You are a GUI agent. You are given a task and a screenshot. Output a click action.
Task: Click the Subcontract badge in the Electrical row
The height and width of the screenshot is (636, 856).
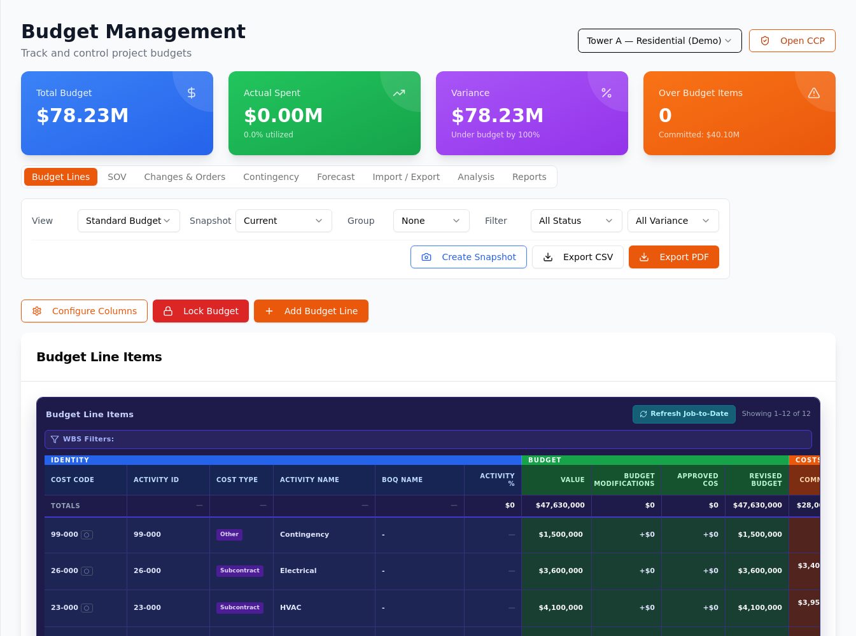pyautogui.click(x=240, y=571)
